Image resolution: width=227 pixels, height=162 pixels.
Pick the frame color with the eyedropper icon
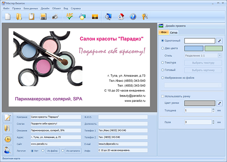pos(219,103)
